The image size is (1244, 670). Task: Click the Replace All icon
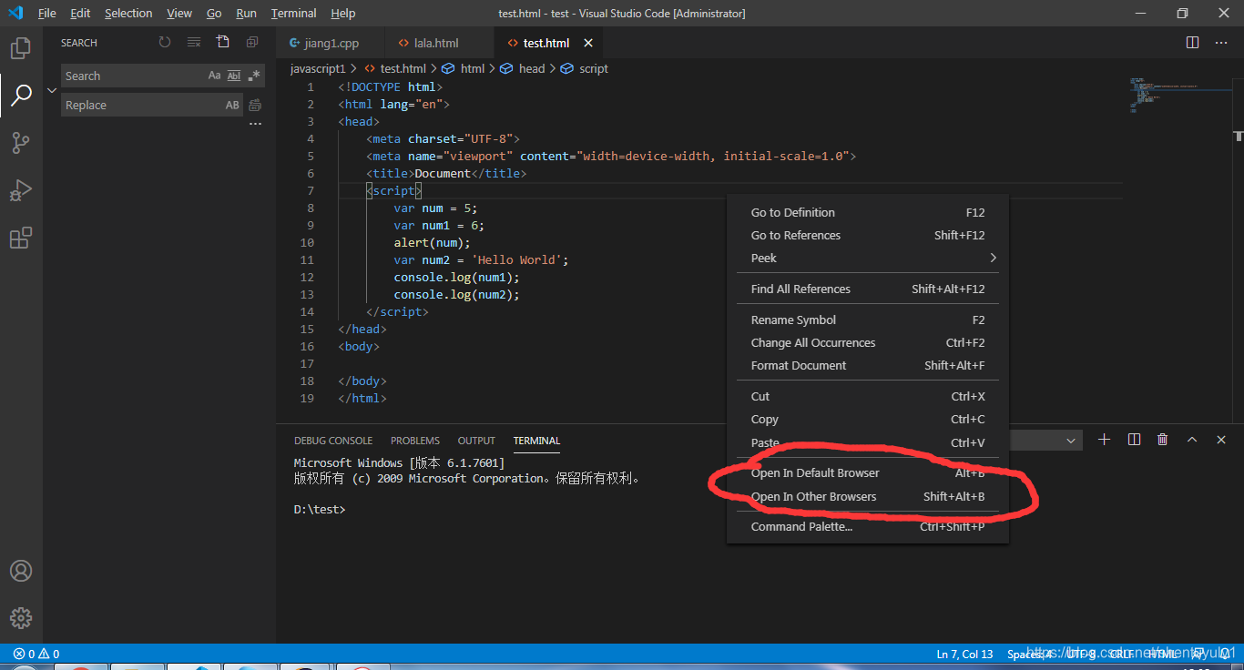[254, 105]
